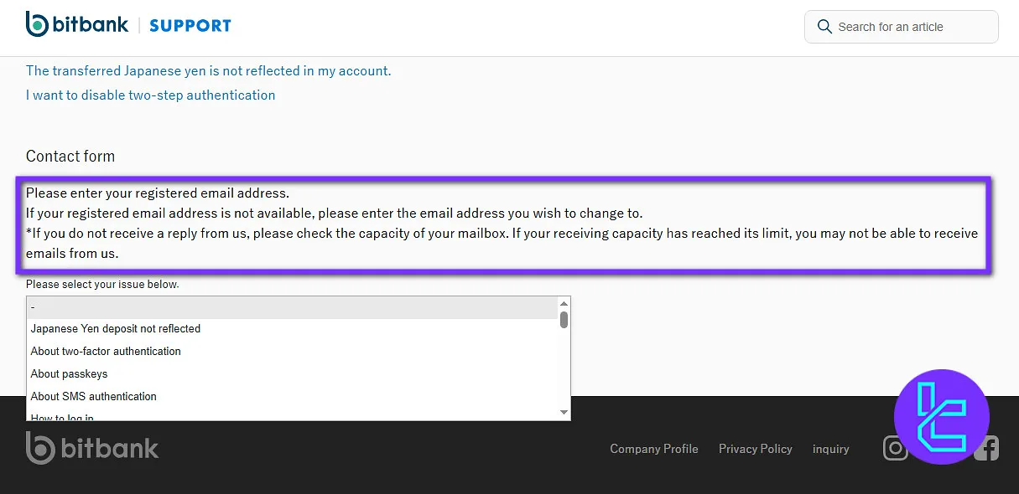Open the Privacy Policy footer link
This screenshot has height=494, width=1019.
pyautogui.click(x=755, y=449)
